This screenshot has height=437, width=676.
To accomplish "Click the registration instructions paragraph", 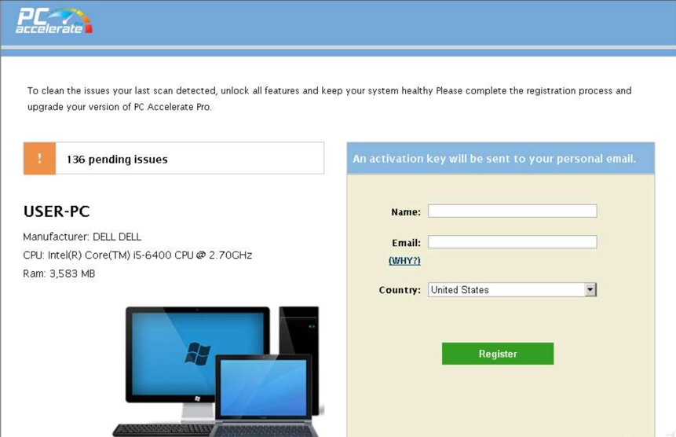I will tap(330, 99).
